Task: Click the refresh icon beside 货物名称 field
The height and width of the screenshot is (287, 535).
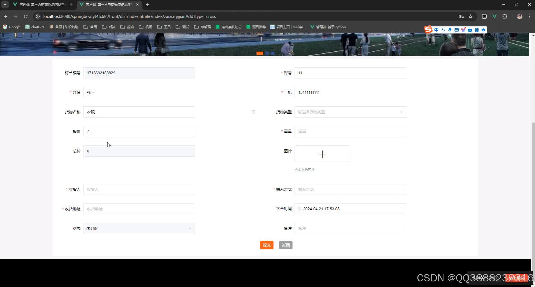Action: point(253,112)
